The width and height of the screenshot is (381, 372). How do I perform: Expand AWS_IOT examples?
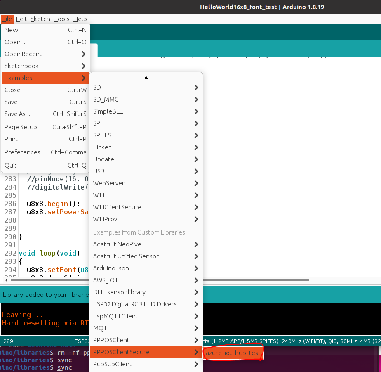coord(146,280)
